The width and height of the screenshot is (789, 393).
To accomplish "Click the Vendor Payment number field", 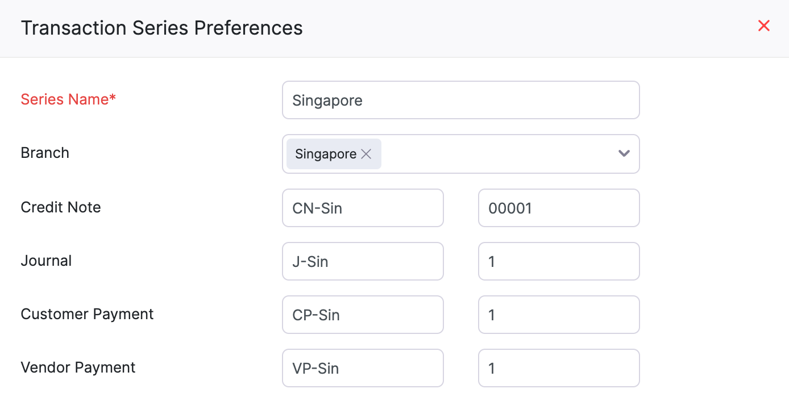I will 558,368.
